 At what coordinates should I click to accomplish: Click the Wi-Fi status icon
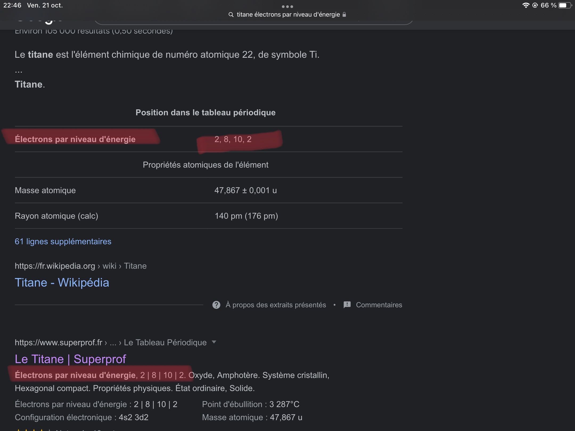pos(526,5)
